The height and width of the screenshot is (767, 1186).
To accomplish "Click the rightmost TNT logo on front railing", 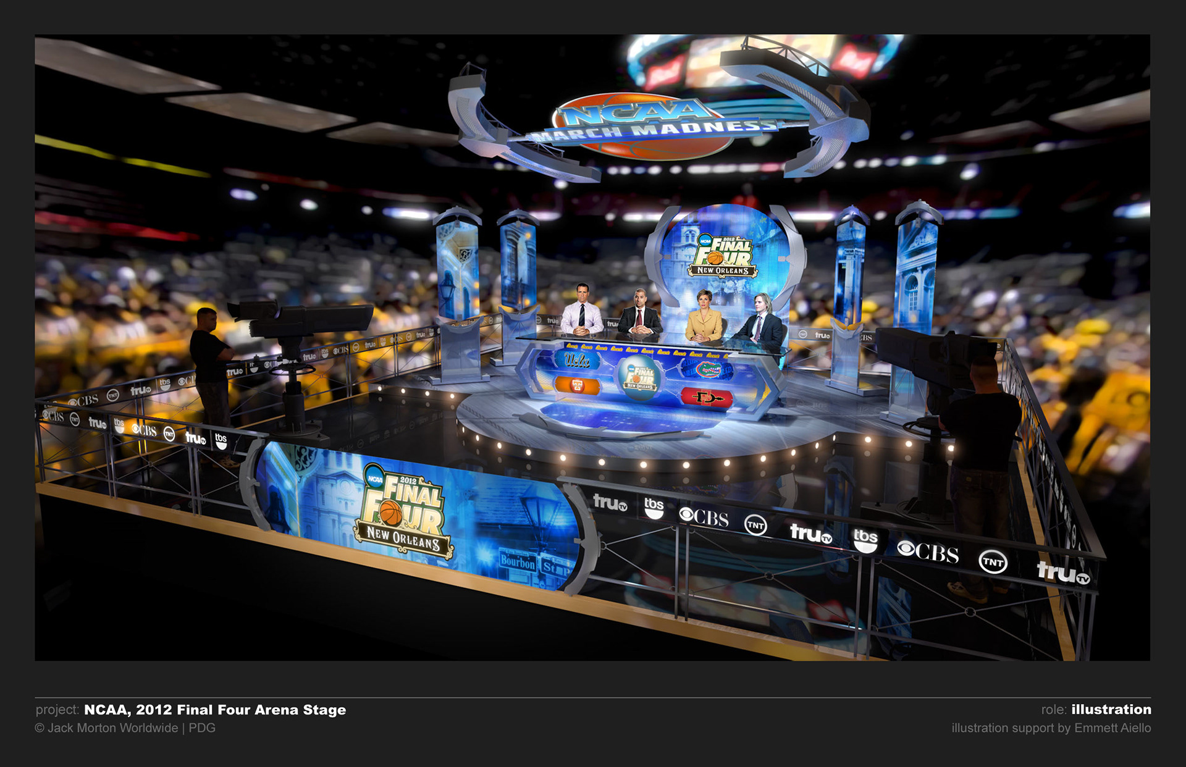I will (x=993, y=561).
